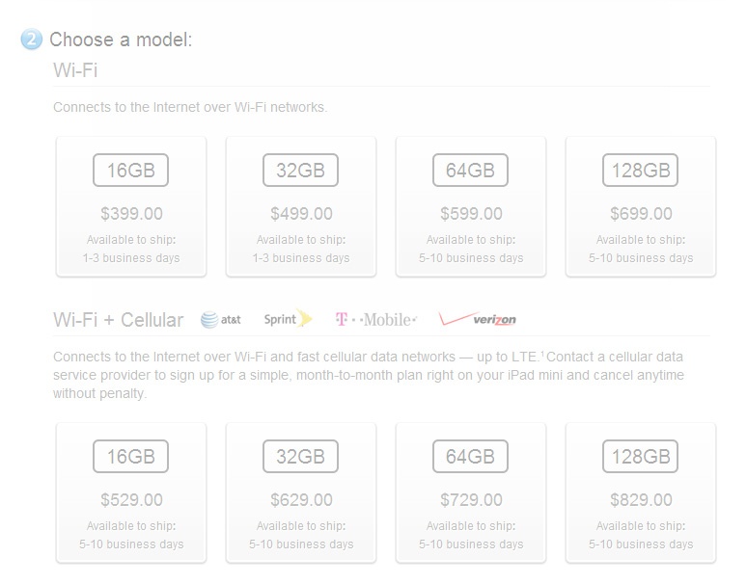Click the 1-3 business days text under $399.00
747x584 pixels.
[131, 258]
